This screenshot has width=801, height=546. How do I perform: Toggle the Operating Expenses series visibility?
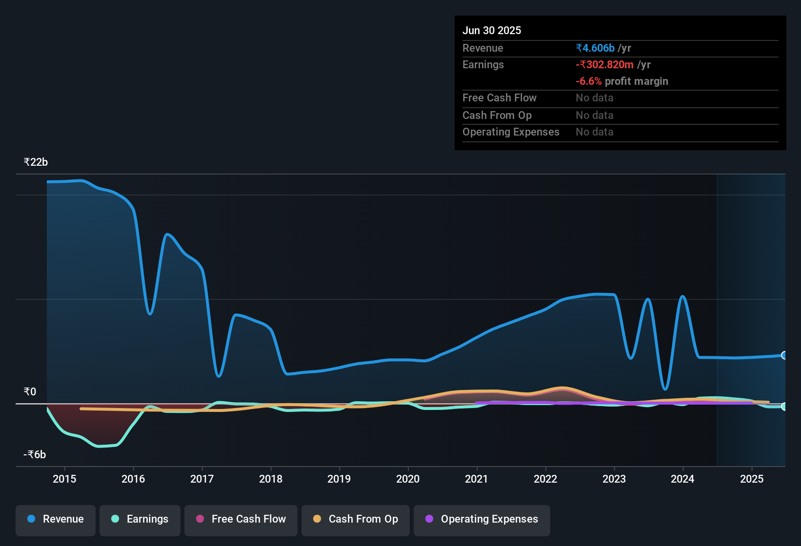[481, 520]
